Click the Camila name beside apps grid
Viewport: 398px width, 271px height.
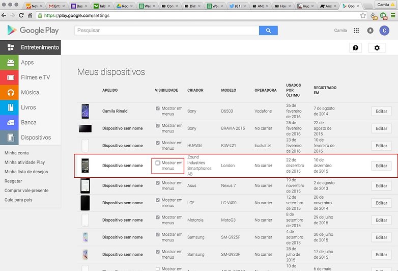point(340,31)
